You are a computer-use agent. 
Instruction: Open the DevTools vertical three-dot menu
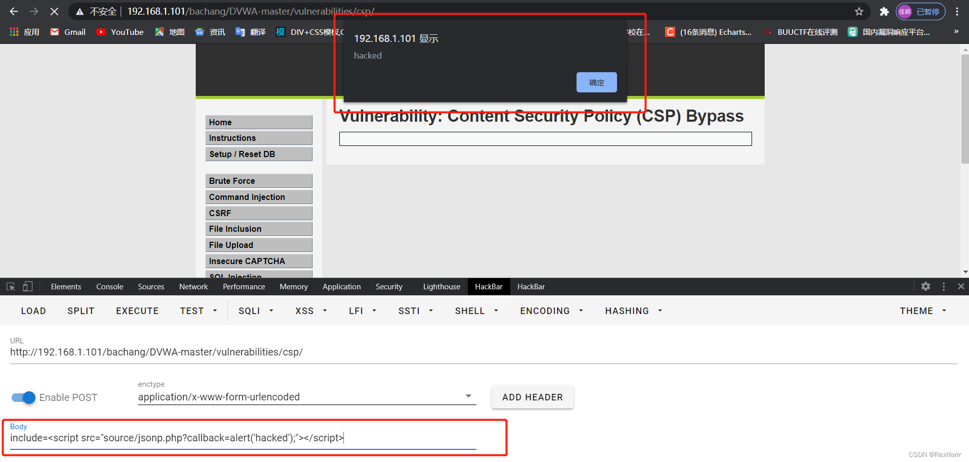(x=943, y=286)
